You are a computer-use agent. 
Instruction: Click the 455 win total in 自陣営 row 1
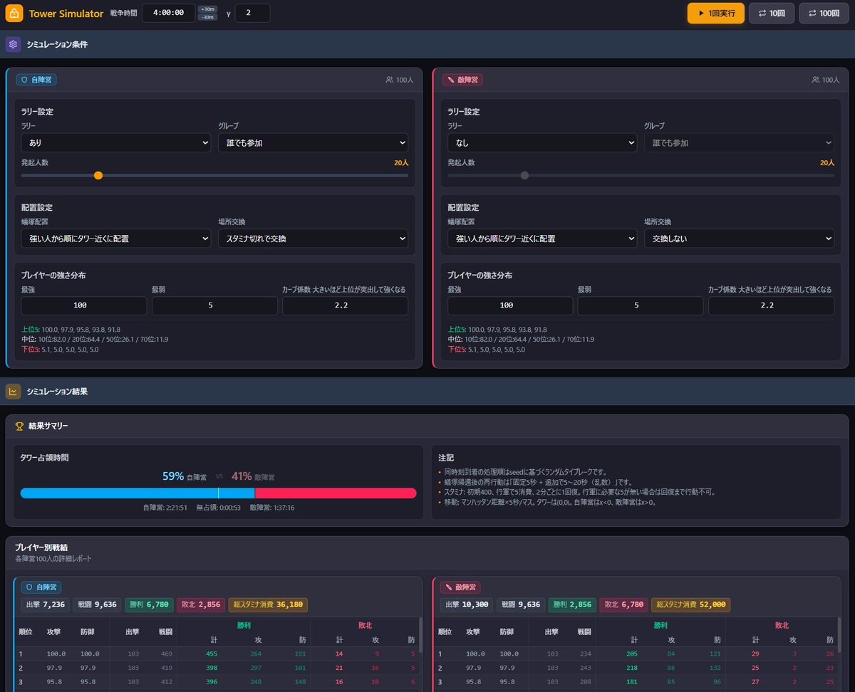pos(211,654)
